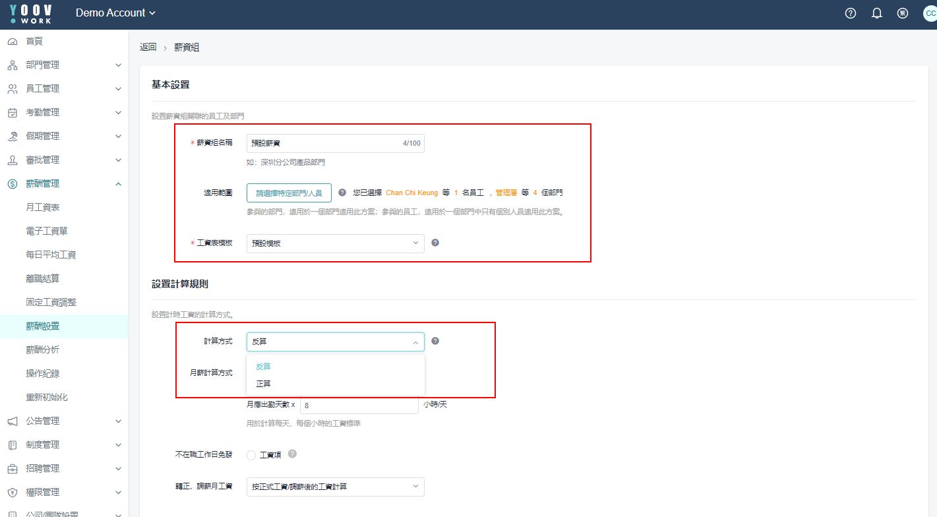
Task: Open the 轉正、調薪月工資 dropdown
Action: pos(335,487)
